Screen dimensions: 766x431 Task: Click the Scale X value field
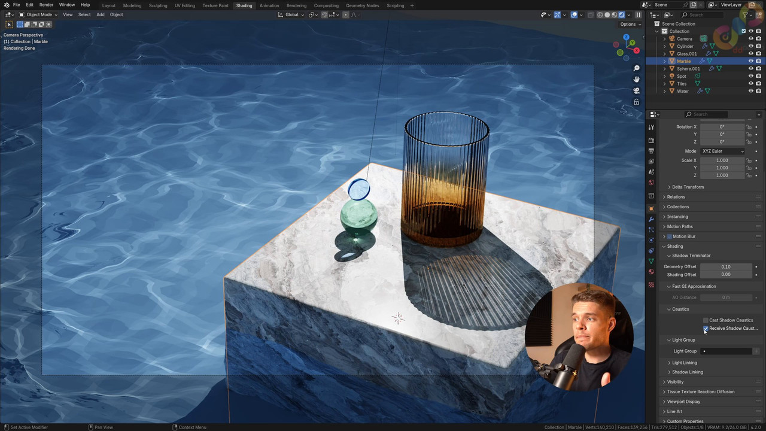[722, 160]
